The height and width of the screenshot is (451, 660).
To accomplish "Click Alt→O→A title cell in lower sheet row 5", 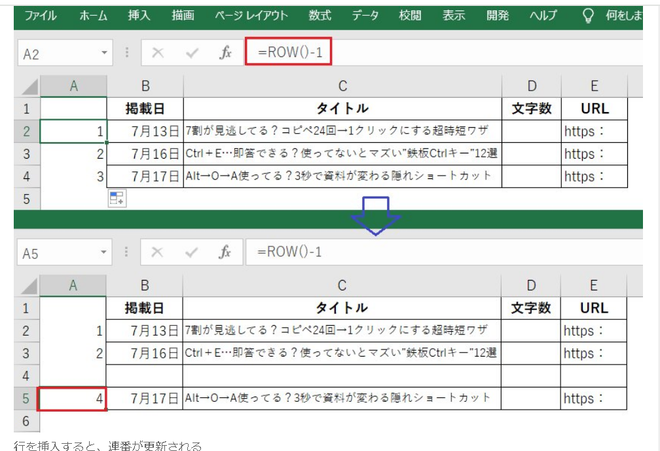I will point(342,399).
